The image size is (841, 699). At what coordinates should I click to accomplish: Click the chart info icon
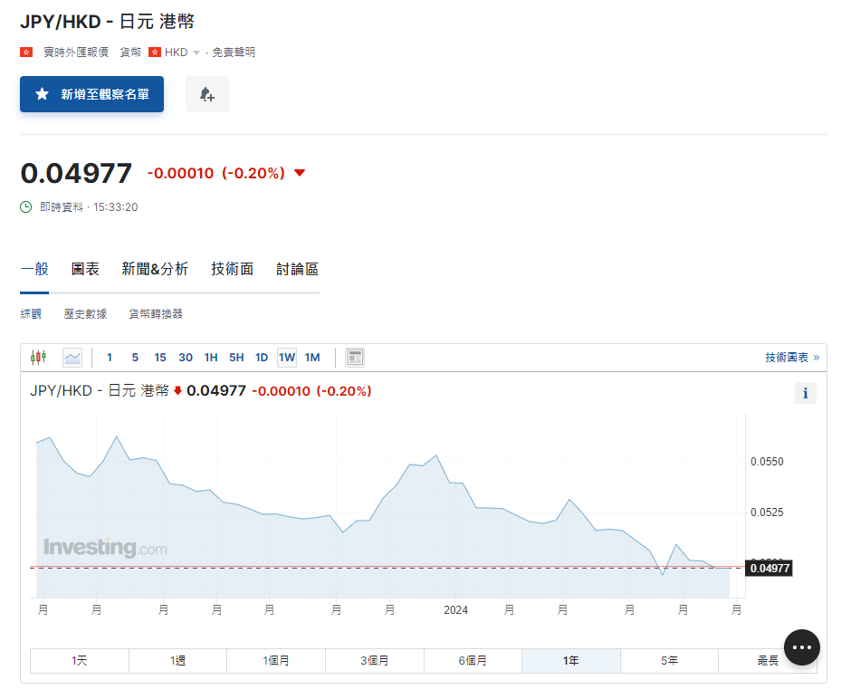pyautogui.click(x=805, y=393)
